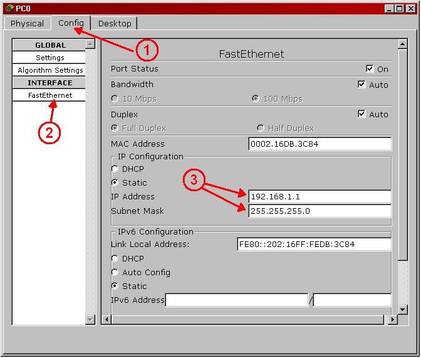Open the Desktop tab

115,23
